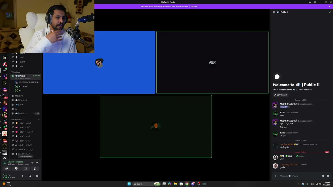Click the Welcome to Public 1 chat bubble icon
This screenshot has height=187, width=333.
277,77
